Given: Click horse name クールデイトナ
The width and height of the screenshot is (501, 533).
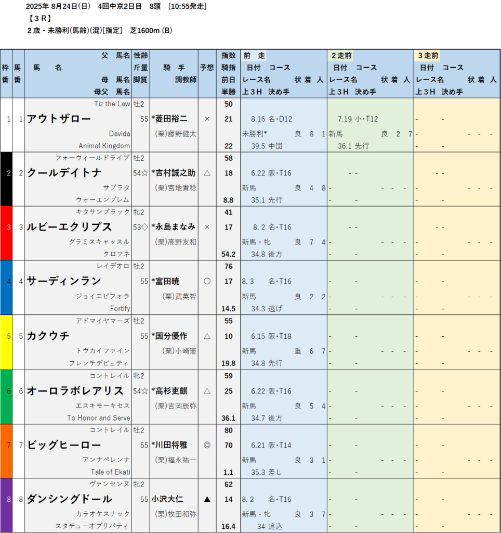Looking at the screenshot, I should pyautogui.click(x=64, y=173).
